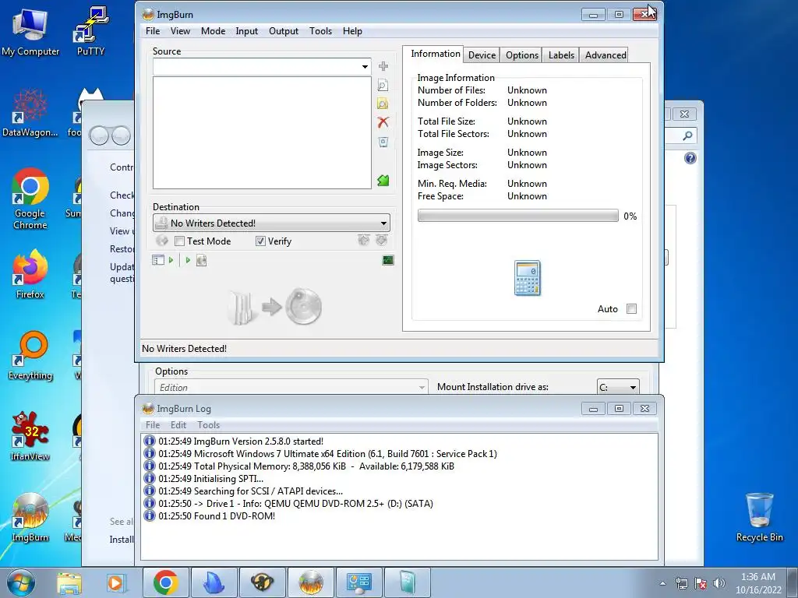The height and width of the screenshot is (598, 798).
Task: Tick the Auto checkbox
Action: pos(631,308)
